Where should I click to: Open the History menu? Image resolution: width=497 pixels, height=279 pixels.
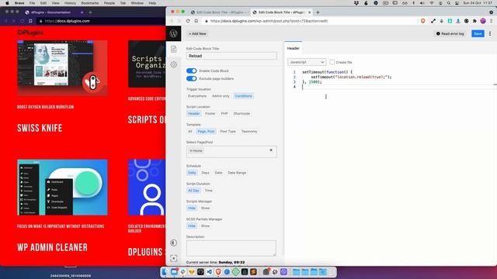pos(70,3)
